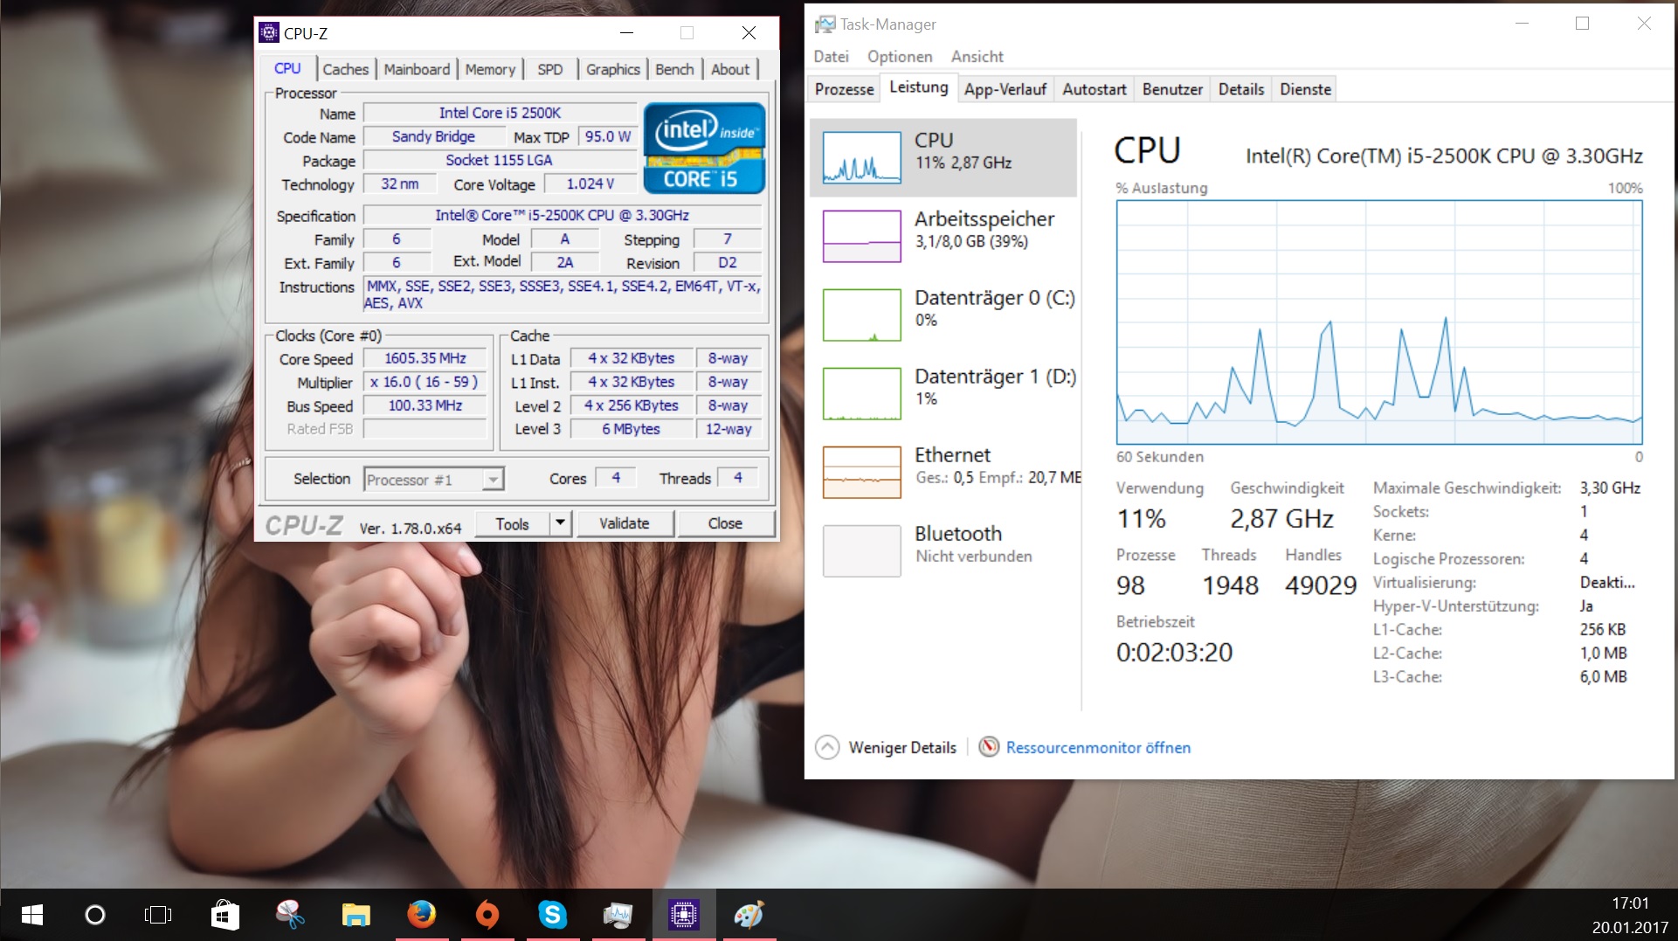Switch to the Details tab
The height and width of the screenshot is (941, 1678).
[1241, 89]
